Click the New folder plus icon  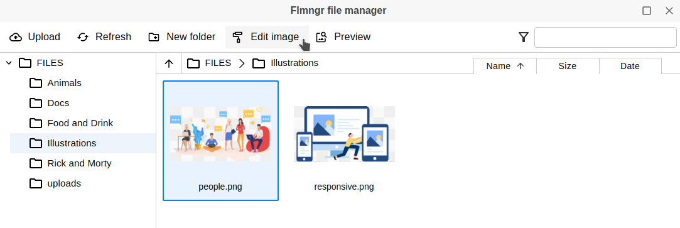click(154, 37)
